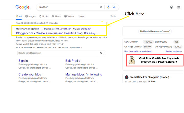Click the https://www.blogger.com URL
Image resolution: width=184 pixels, height=113 pixels.
coord(28,29)
